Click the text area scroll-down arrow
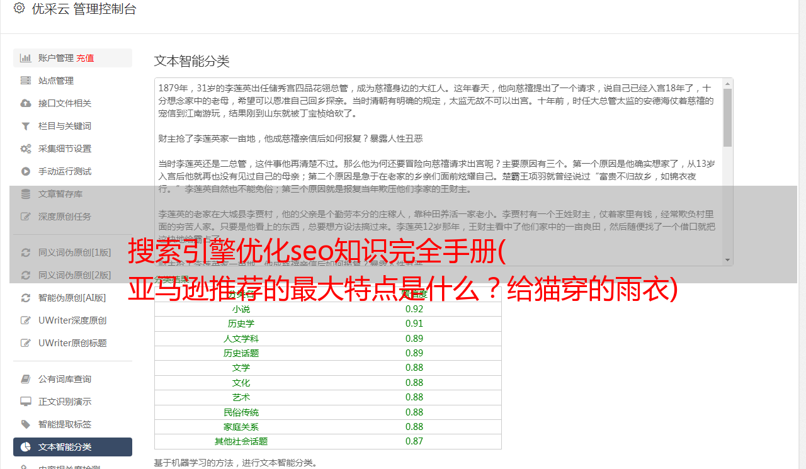The width and height of the screenshot is (806, 469). pyautogui.click(x=727, y=259)
